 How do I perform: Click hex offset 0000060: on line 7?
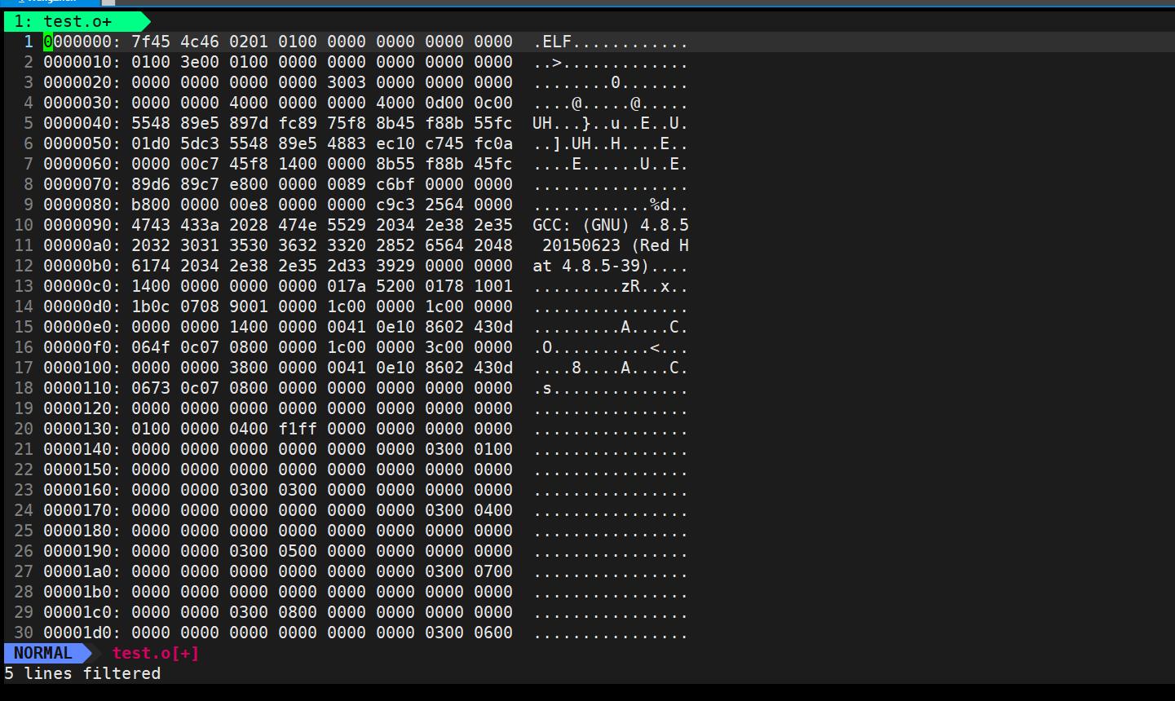tap(82, 164)
